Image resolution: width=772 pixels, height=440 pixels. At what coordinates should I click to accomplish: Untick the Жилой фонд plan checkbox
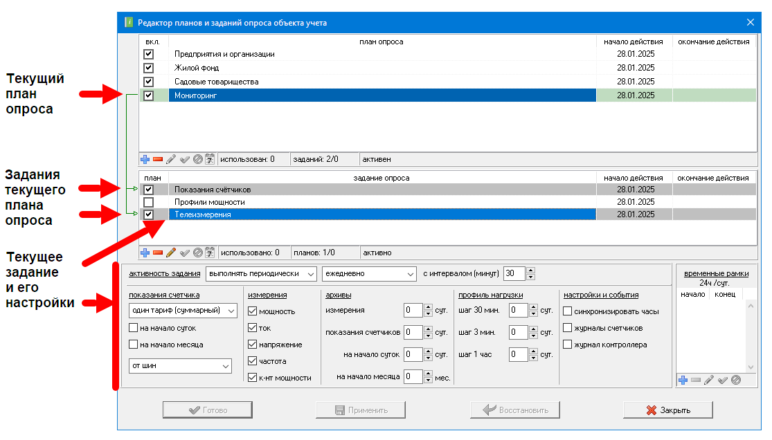149,68
